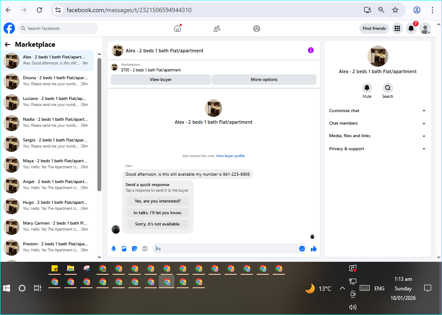Open the Preston conversation

[48, 247]
